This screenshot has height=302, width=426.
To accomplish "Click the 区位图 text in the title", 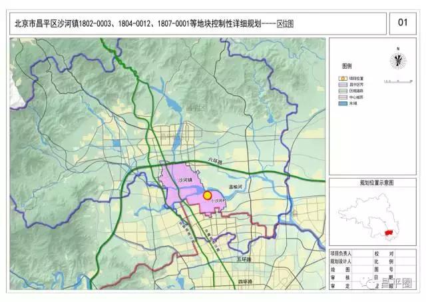I will 285,24.
